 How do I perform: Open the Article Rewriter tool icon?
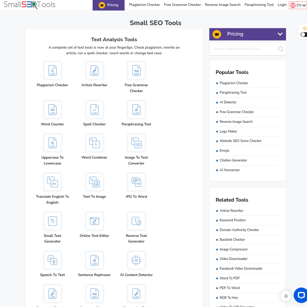coord(94,71)
